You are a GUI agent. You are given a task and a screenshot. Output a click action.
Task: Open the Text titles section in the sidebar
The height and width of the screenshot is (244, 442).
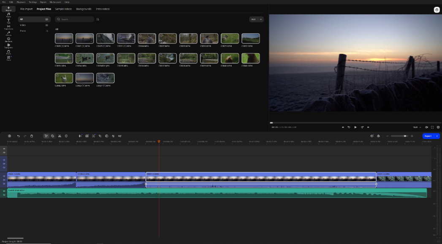[x=8, y=21]
